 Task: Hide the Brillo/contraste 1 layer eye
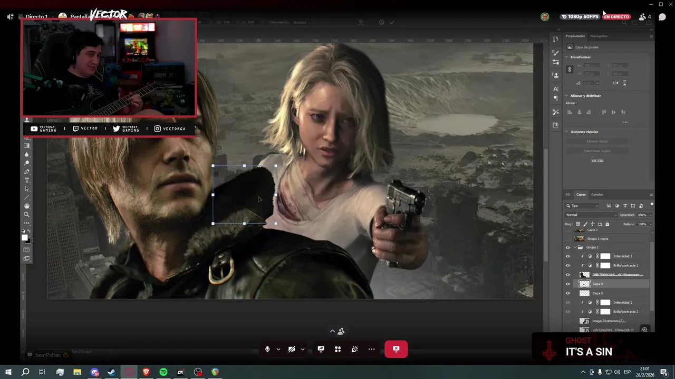point(568,265)
